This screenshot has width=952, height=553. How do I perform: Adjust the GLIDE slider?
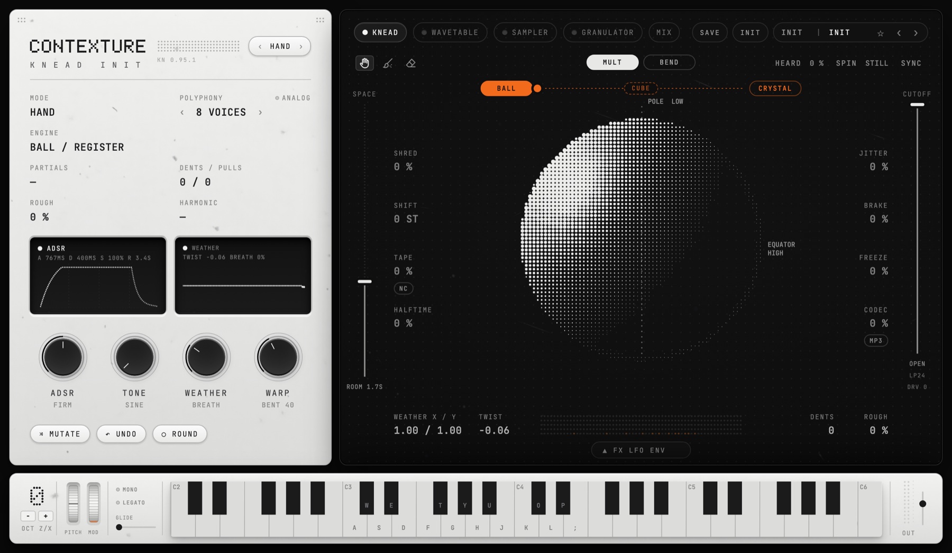click(x=135, y=527)
